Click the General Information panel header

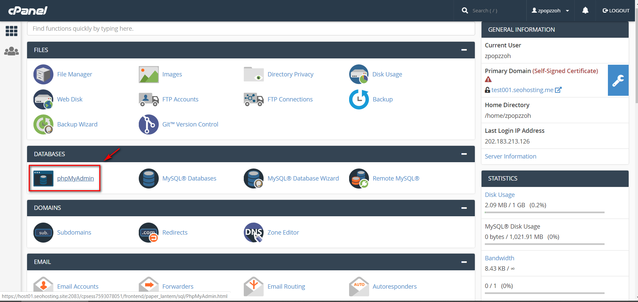555,30
